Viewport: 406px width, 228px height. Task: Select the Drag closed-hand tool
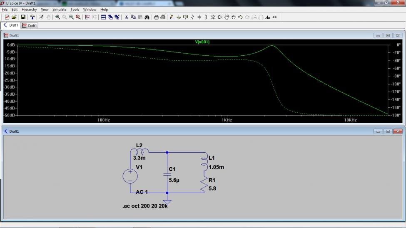click(x=234, y=17)
